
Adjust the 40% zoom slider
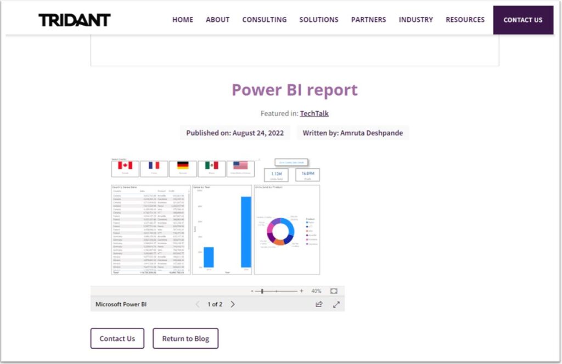click(263, 291)
